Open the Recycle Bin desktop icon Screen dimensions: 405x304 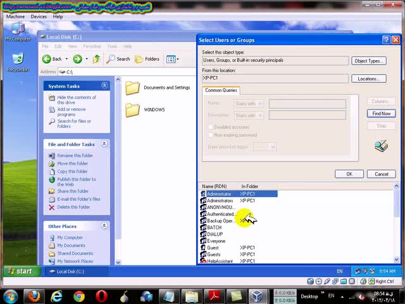(18, 62)
